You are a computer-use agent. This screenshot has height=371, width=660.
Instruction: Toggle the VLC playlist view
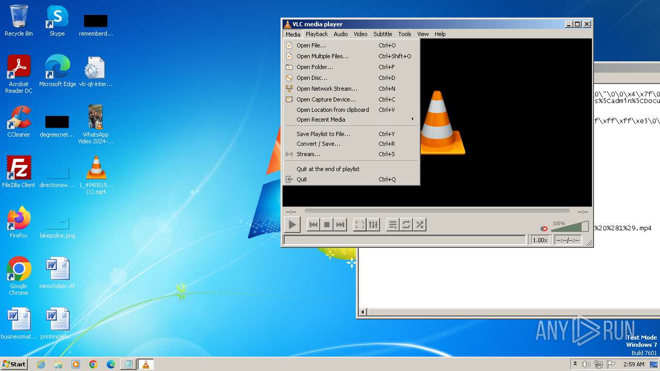pos(392,225)
